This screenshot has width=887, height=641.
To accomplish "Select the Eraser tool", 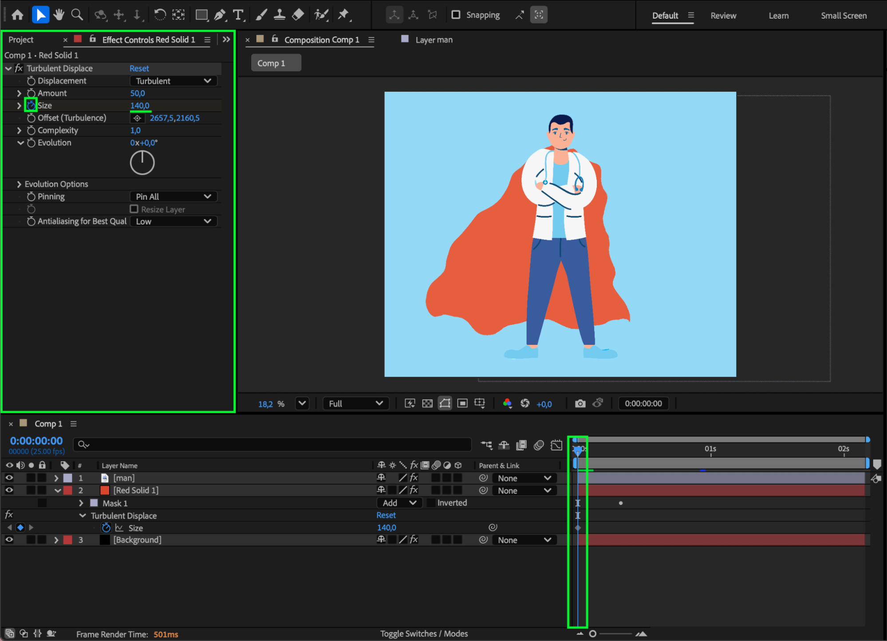I will (x=298, y=15).
